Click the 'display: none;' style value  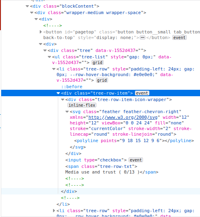tap(115, 38)
